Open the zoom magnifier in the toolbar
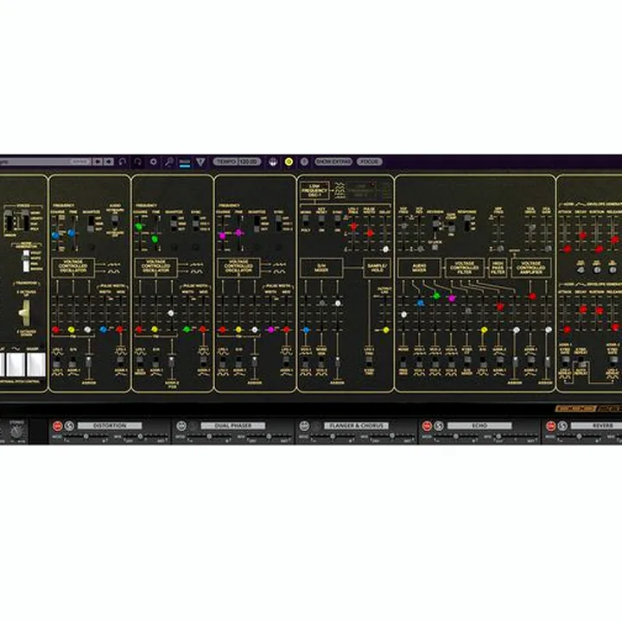Viewport: 622px width, 622px height. point(169,162)
